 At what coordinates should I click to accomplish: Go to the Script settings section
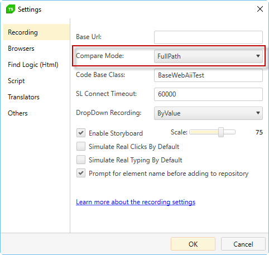click(x=16, y=81)
